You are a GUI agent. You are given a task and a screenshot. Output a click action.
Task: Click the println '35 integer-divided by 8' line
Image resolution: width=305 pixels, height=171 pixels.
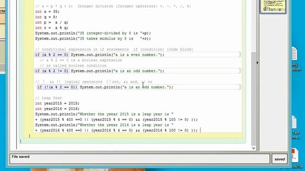(x=93, y=33)
